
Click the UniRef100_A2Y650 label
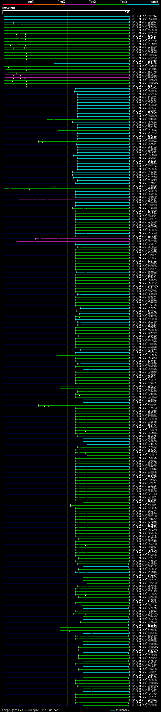[144, 88]
